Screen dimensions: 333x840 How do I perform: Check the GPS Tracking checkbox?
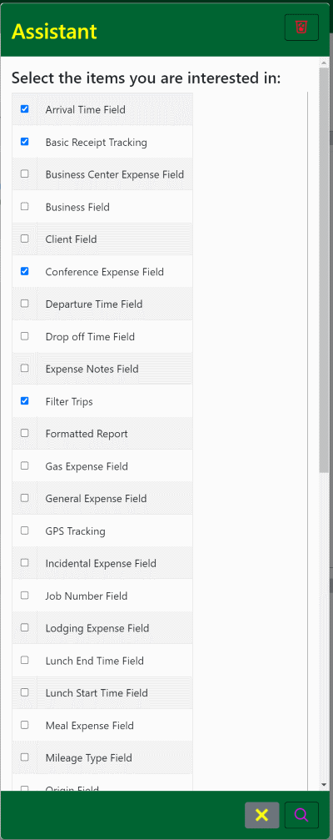coord(25,531)
